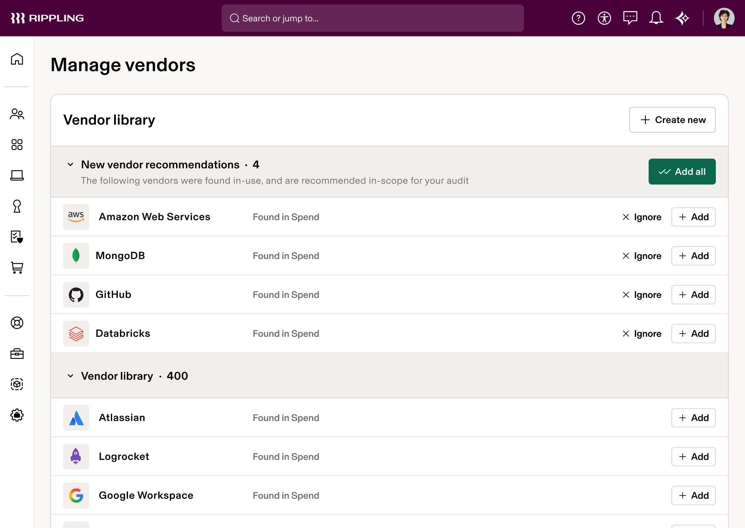Screen dimensions: 745x528
Task: Click the Add all button
Action: point(682,171)
